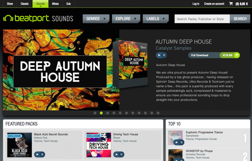Viewport: 252px width, 161px height.
Task: Open Black Acid Secret Sounds list icon
Action: (42, 154)
